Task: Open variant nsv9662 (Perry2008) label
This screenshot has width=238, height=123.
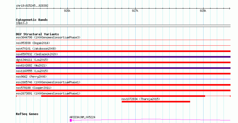Action: coord(31,77)
